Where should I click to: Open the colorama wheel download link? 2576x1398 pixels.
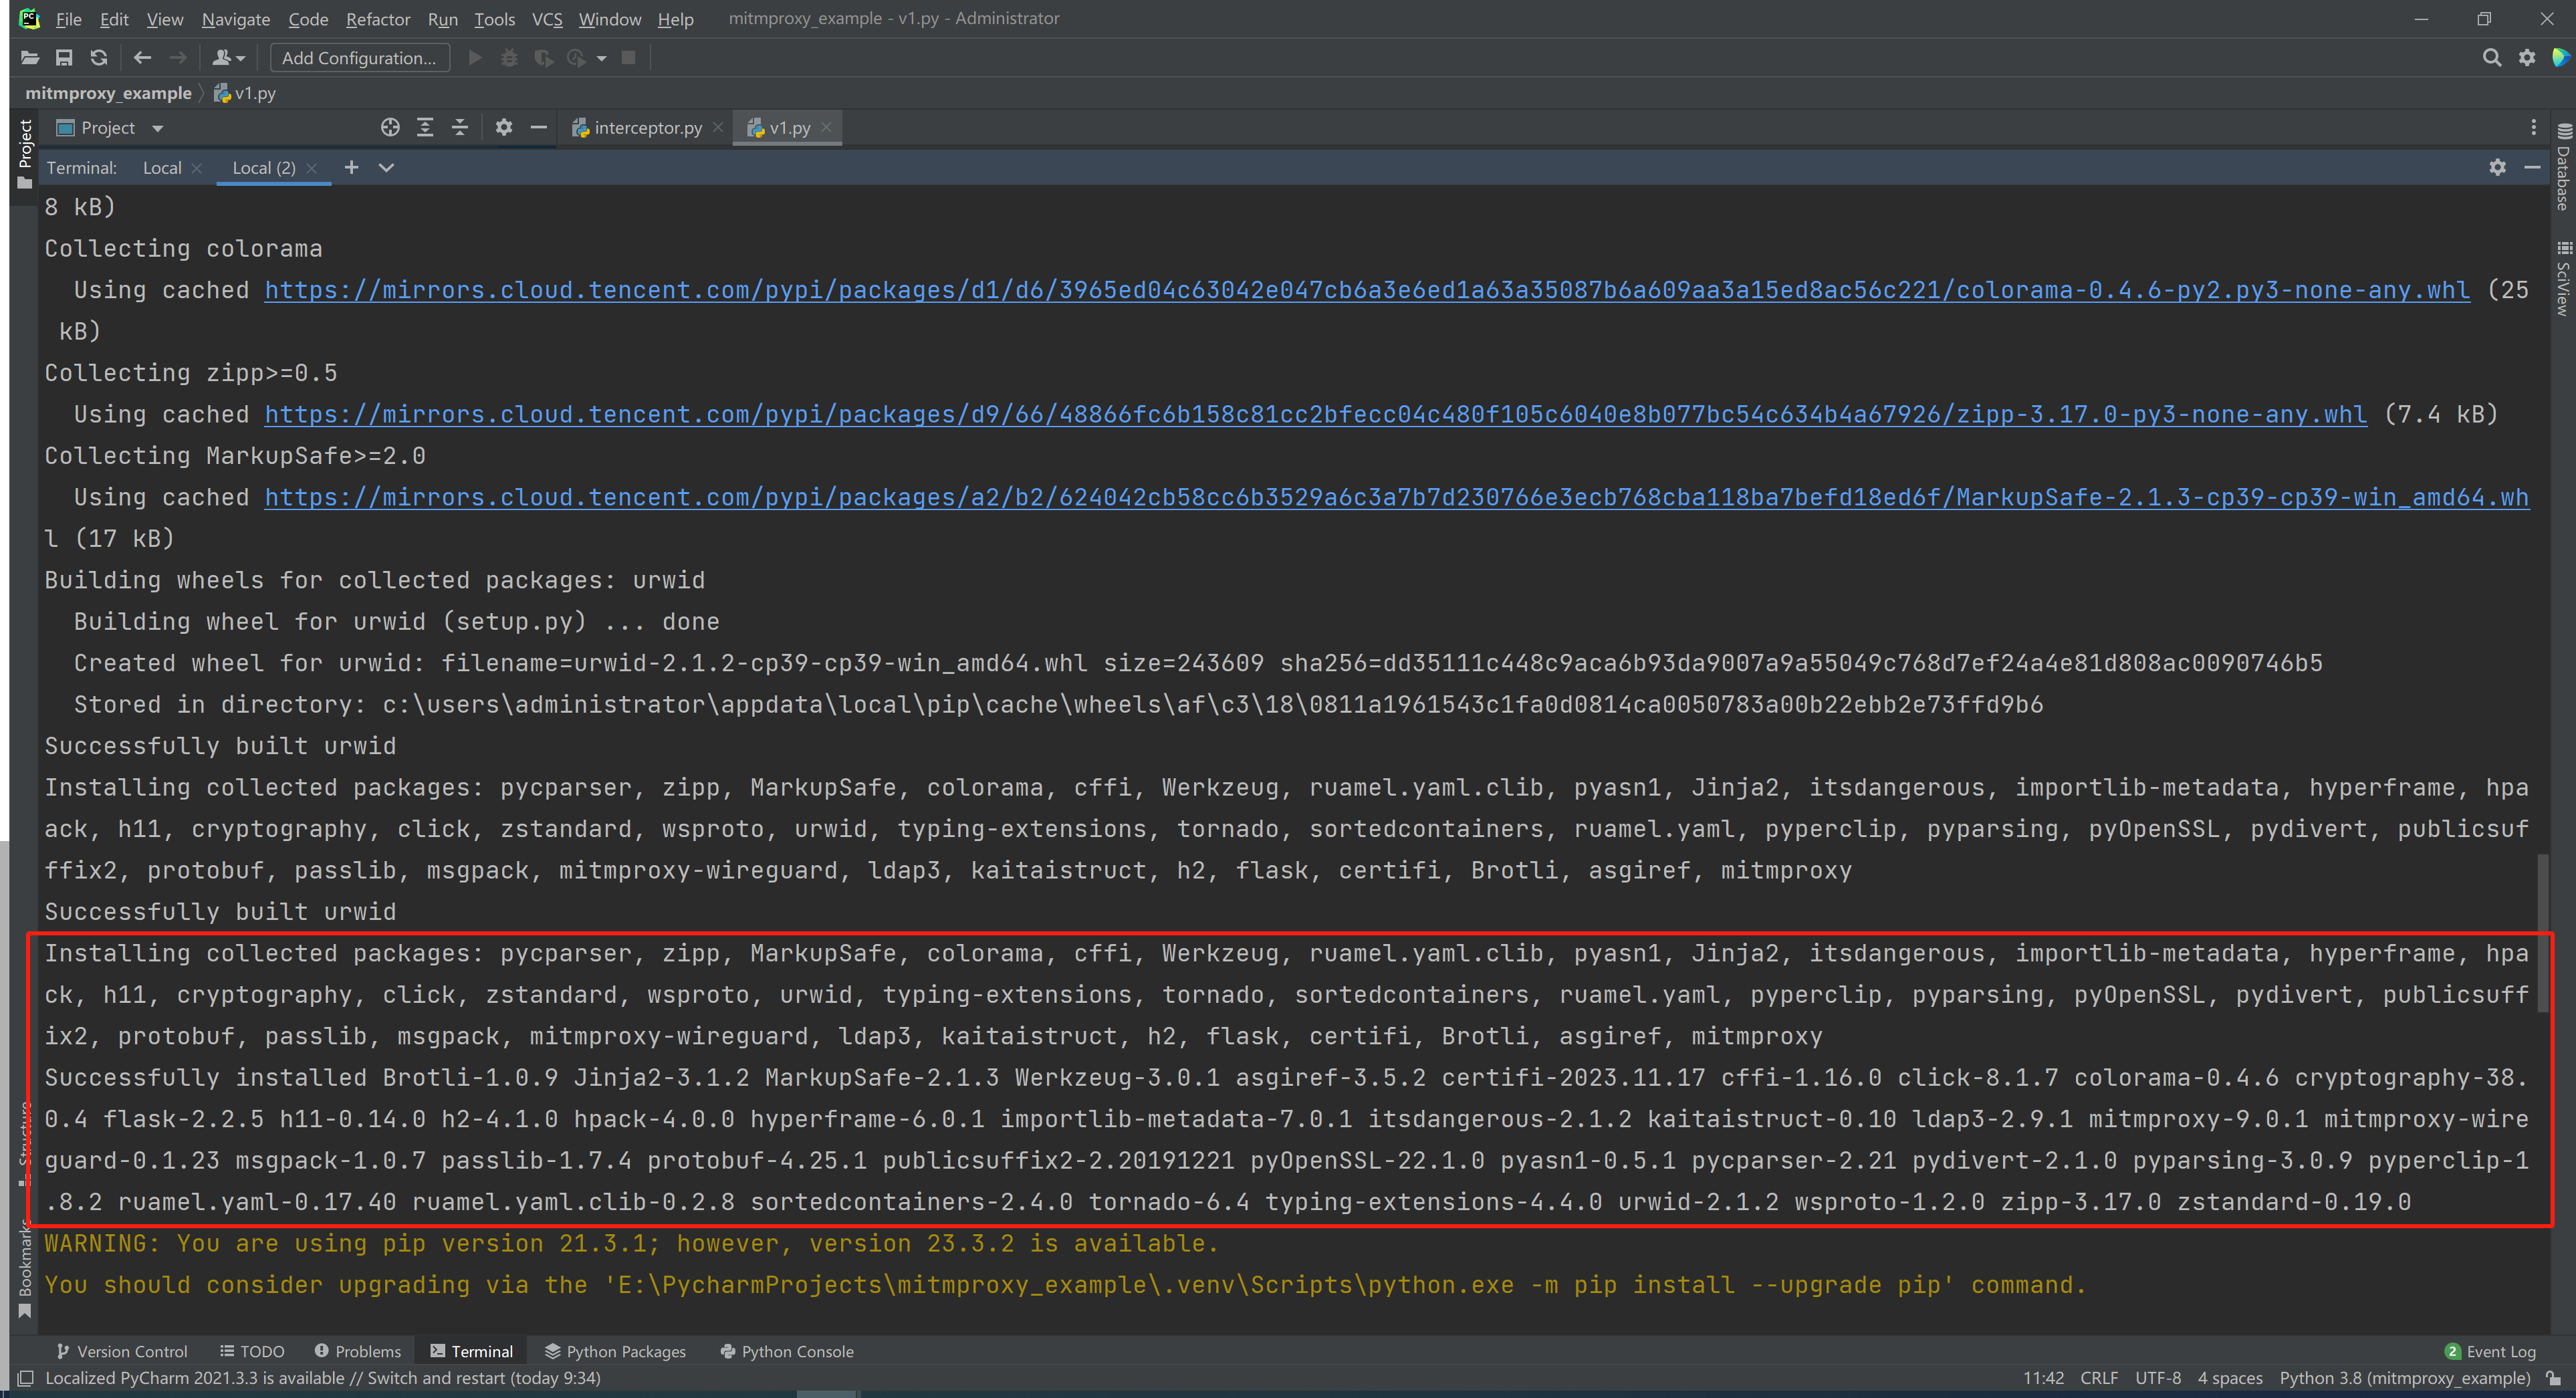point(1366,290)
